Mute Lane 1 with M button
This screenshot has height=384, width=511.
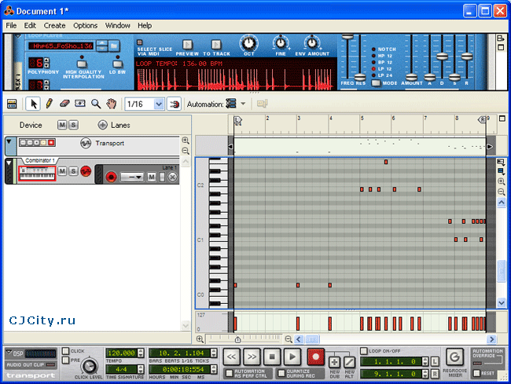[152, 177]
